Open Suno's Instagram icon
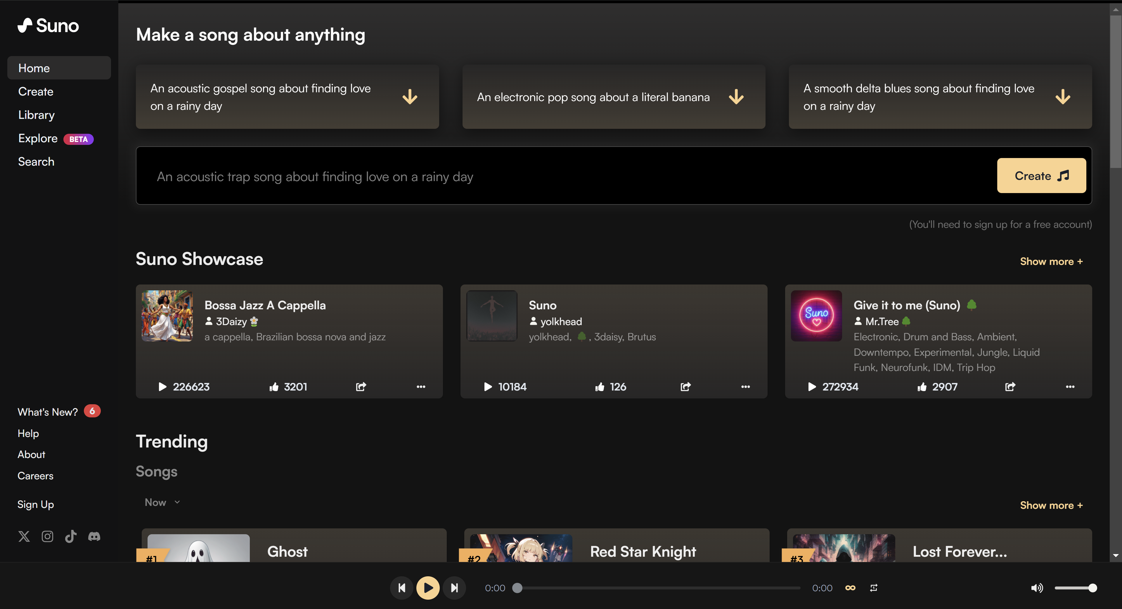This screenshot has height=609, width=1122. [47, 536]
